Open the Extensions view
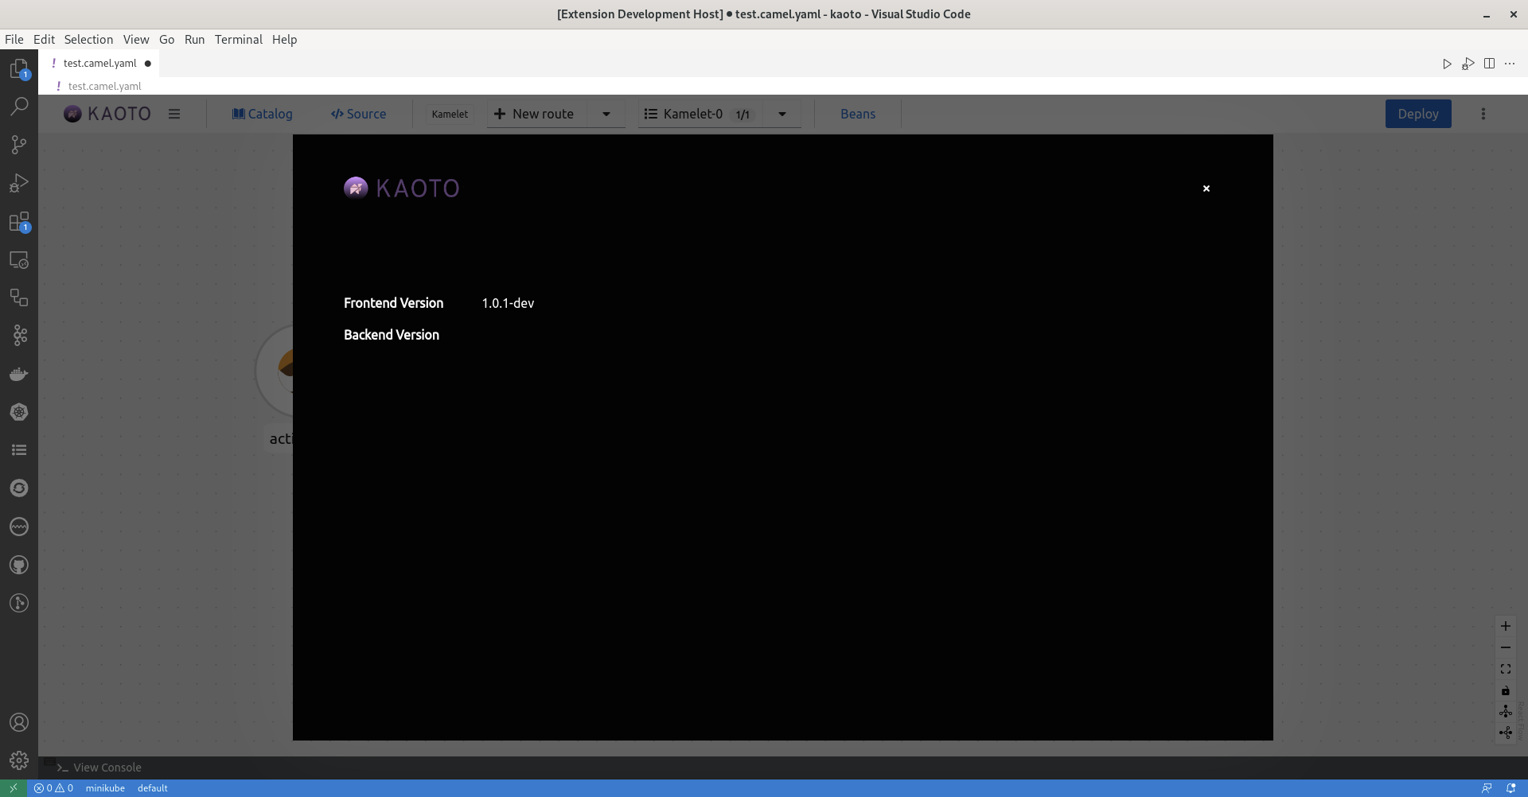 [x=19, y=222]
